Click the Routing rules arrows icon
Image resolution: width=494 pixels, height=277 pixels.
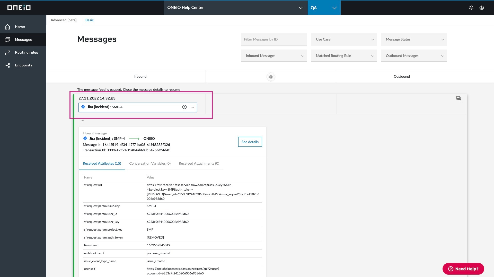pos(7,52)
